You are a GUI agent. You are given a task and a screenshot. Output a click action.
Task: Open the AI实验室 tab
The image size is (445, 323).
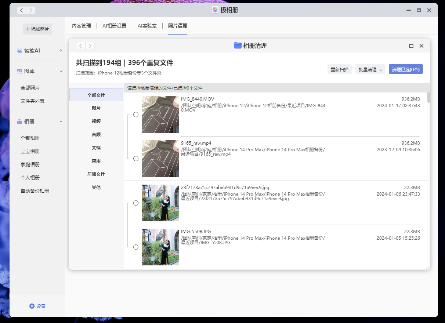(147, 26)
